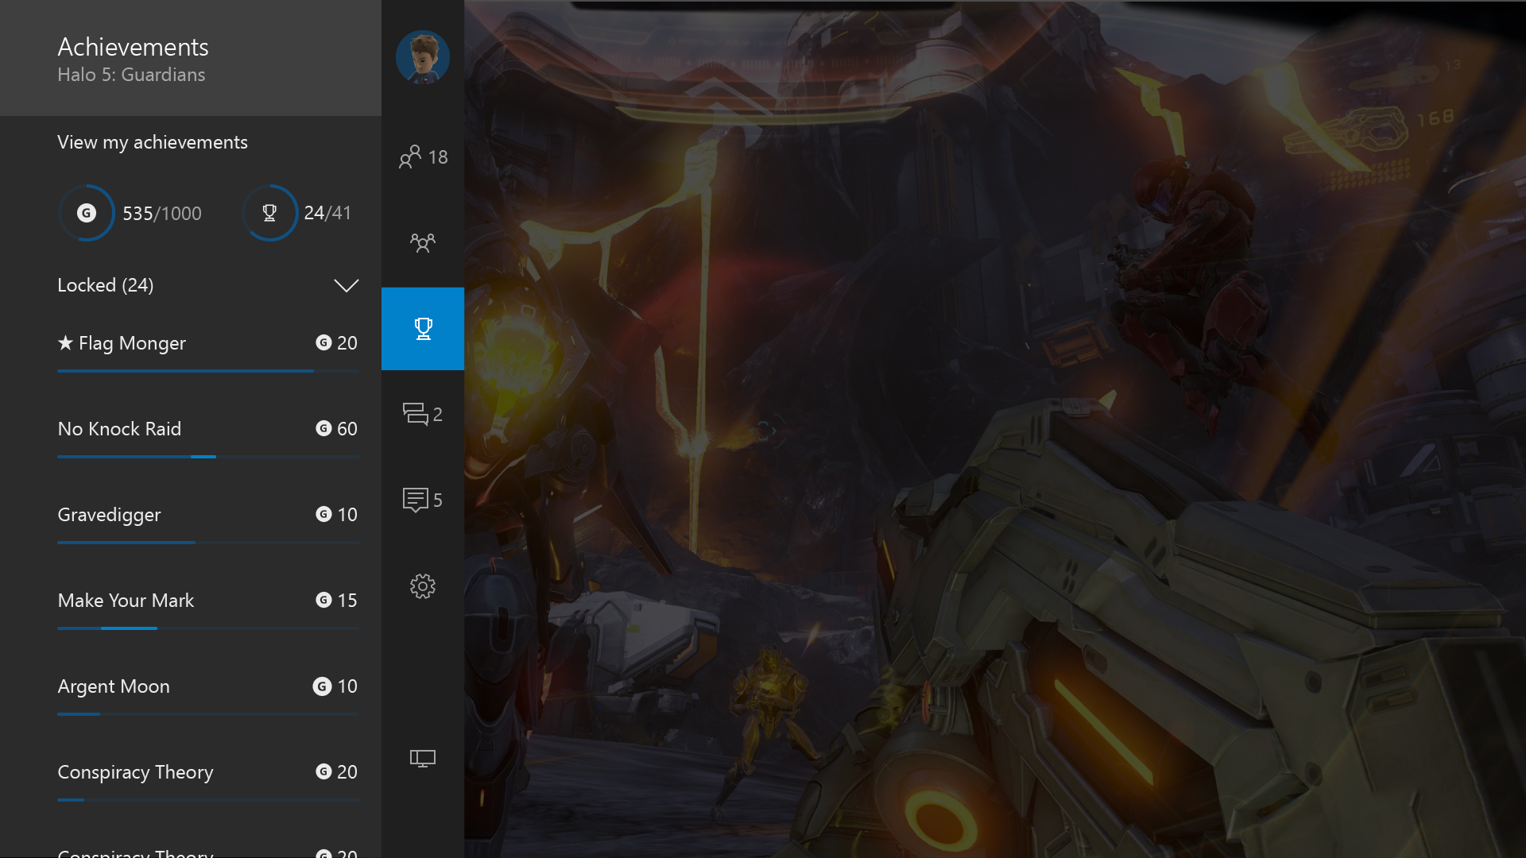
Task: Open the Flag Monger achievement
Action: click(x=132, y=343)
